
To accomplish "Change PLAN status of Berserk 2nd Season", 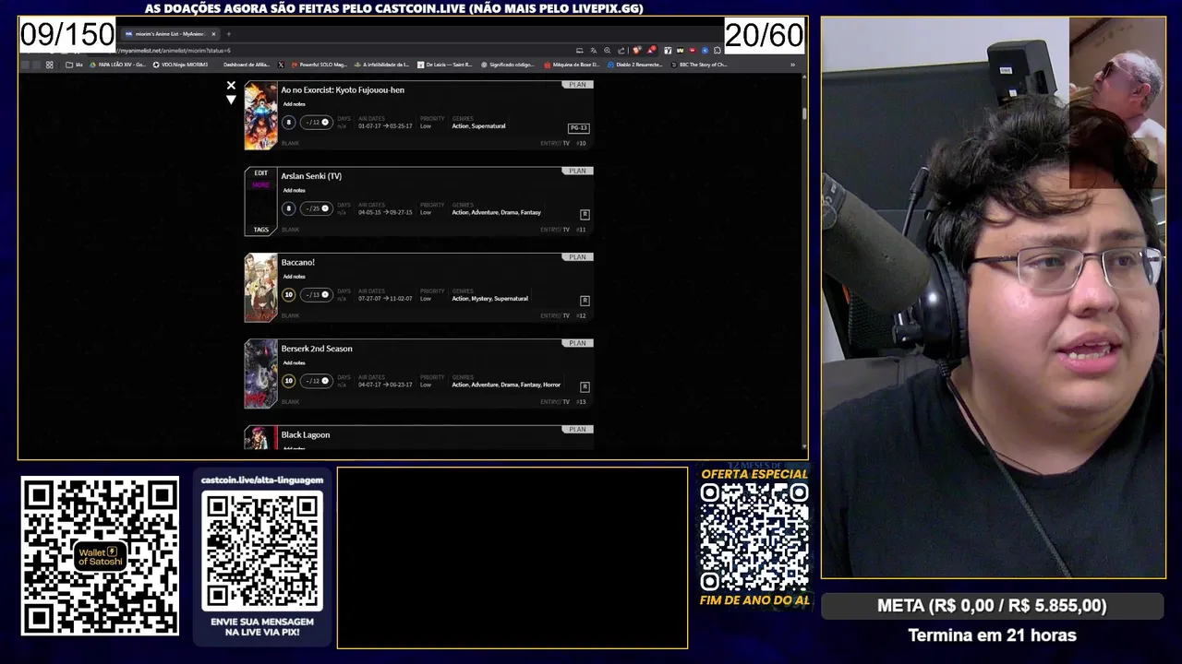I will click(577, 343).
